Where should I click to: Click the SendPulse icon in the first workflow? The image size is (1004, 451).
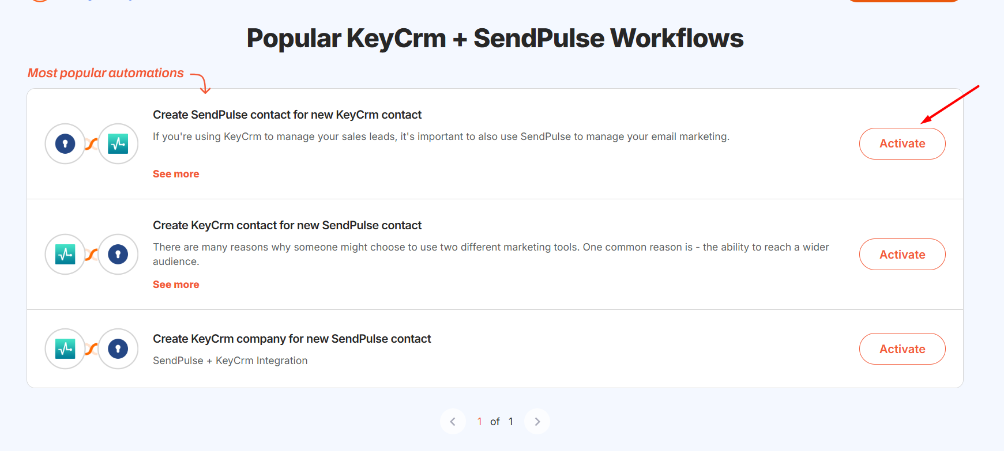tap(118, 143)
